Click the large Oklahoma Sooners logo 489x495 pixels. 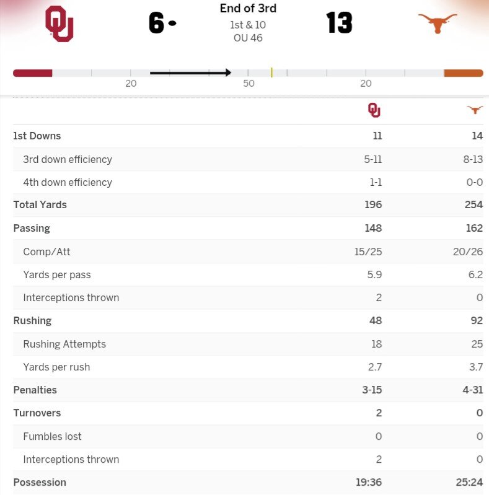[x=59, y=24]
